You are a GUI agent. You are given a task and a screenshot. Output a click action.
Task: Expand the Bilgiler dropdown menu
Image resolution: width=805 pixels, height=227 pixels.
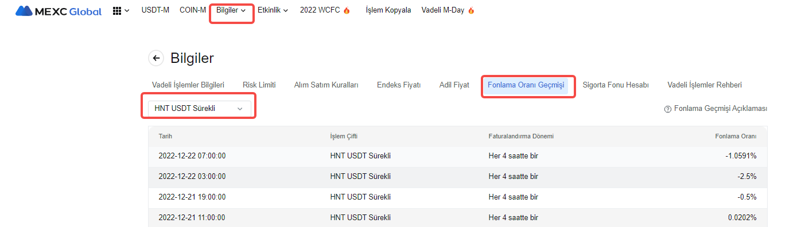point(231,10)
